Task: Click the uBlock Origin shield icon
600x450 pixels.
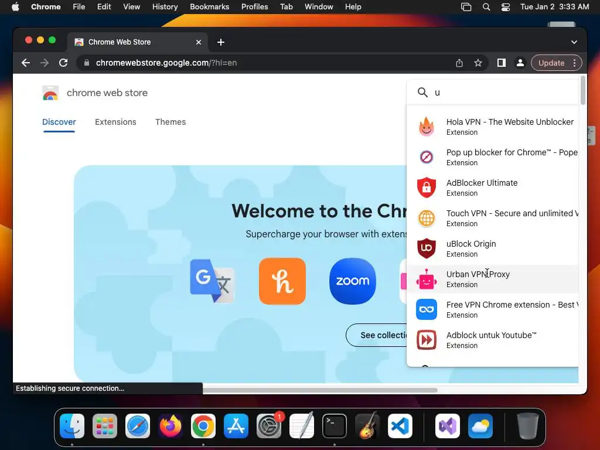Action: tap(427, 248)
